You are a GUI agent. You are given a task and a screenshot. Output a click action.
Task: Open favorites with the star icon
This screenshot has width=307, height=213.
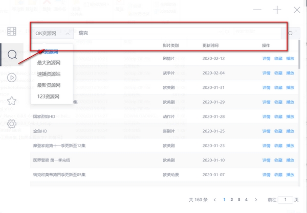point(12,101)
